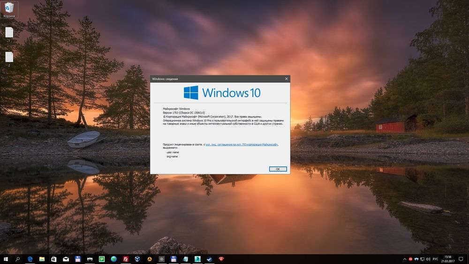
Task: Click the Microsoft Corporation 2017 copyright line
Action: point(212,117)
